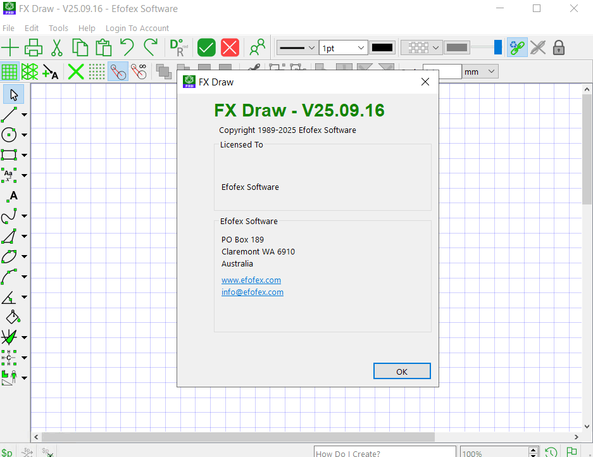Expand the graph tool dropdown arrow
The height and width of the screenshot is (457, 593).
pyautogui.click(x=24, y=337)
